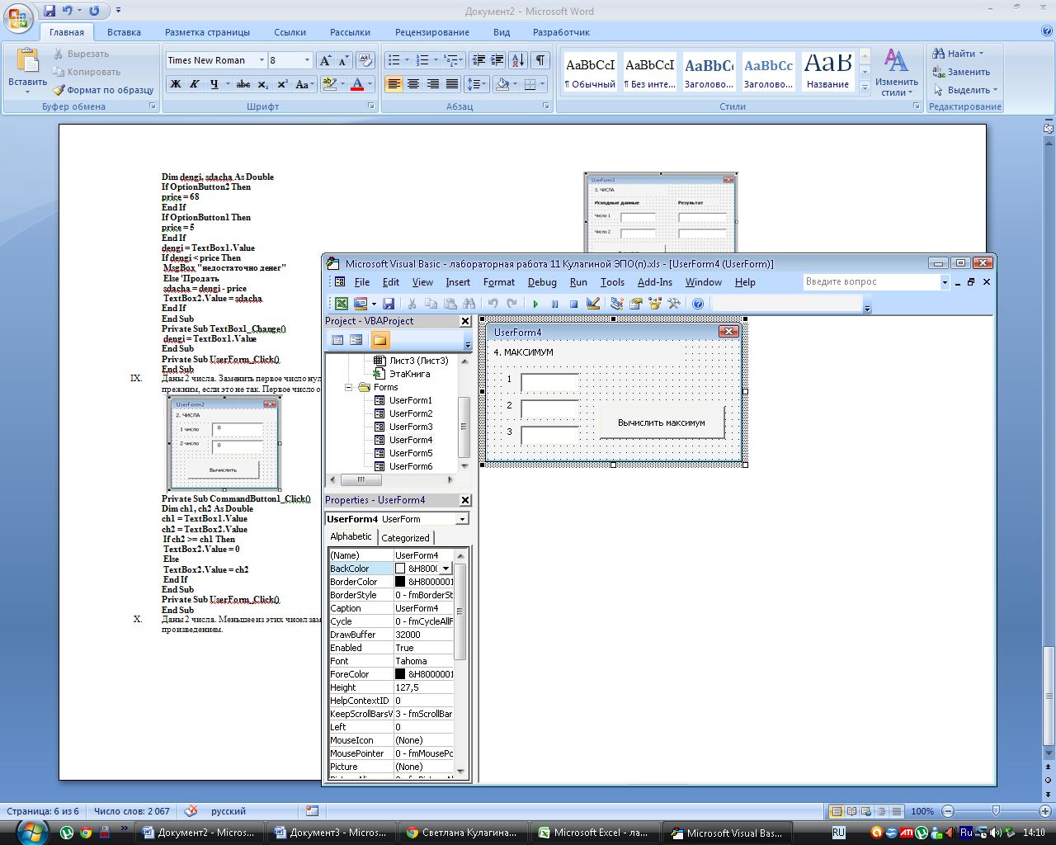The image size is (1056, 845).
Task: Click the View Microsoft Excel icon in VBA toolbar
Action: point(340,304)
